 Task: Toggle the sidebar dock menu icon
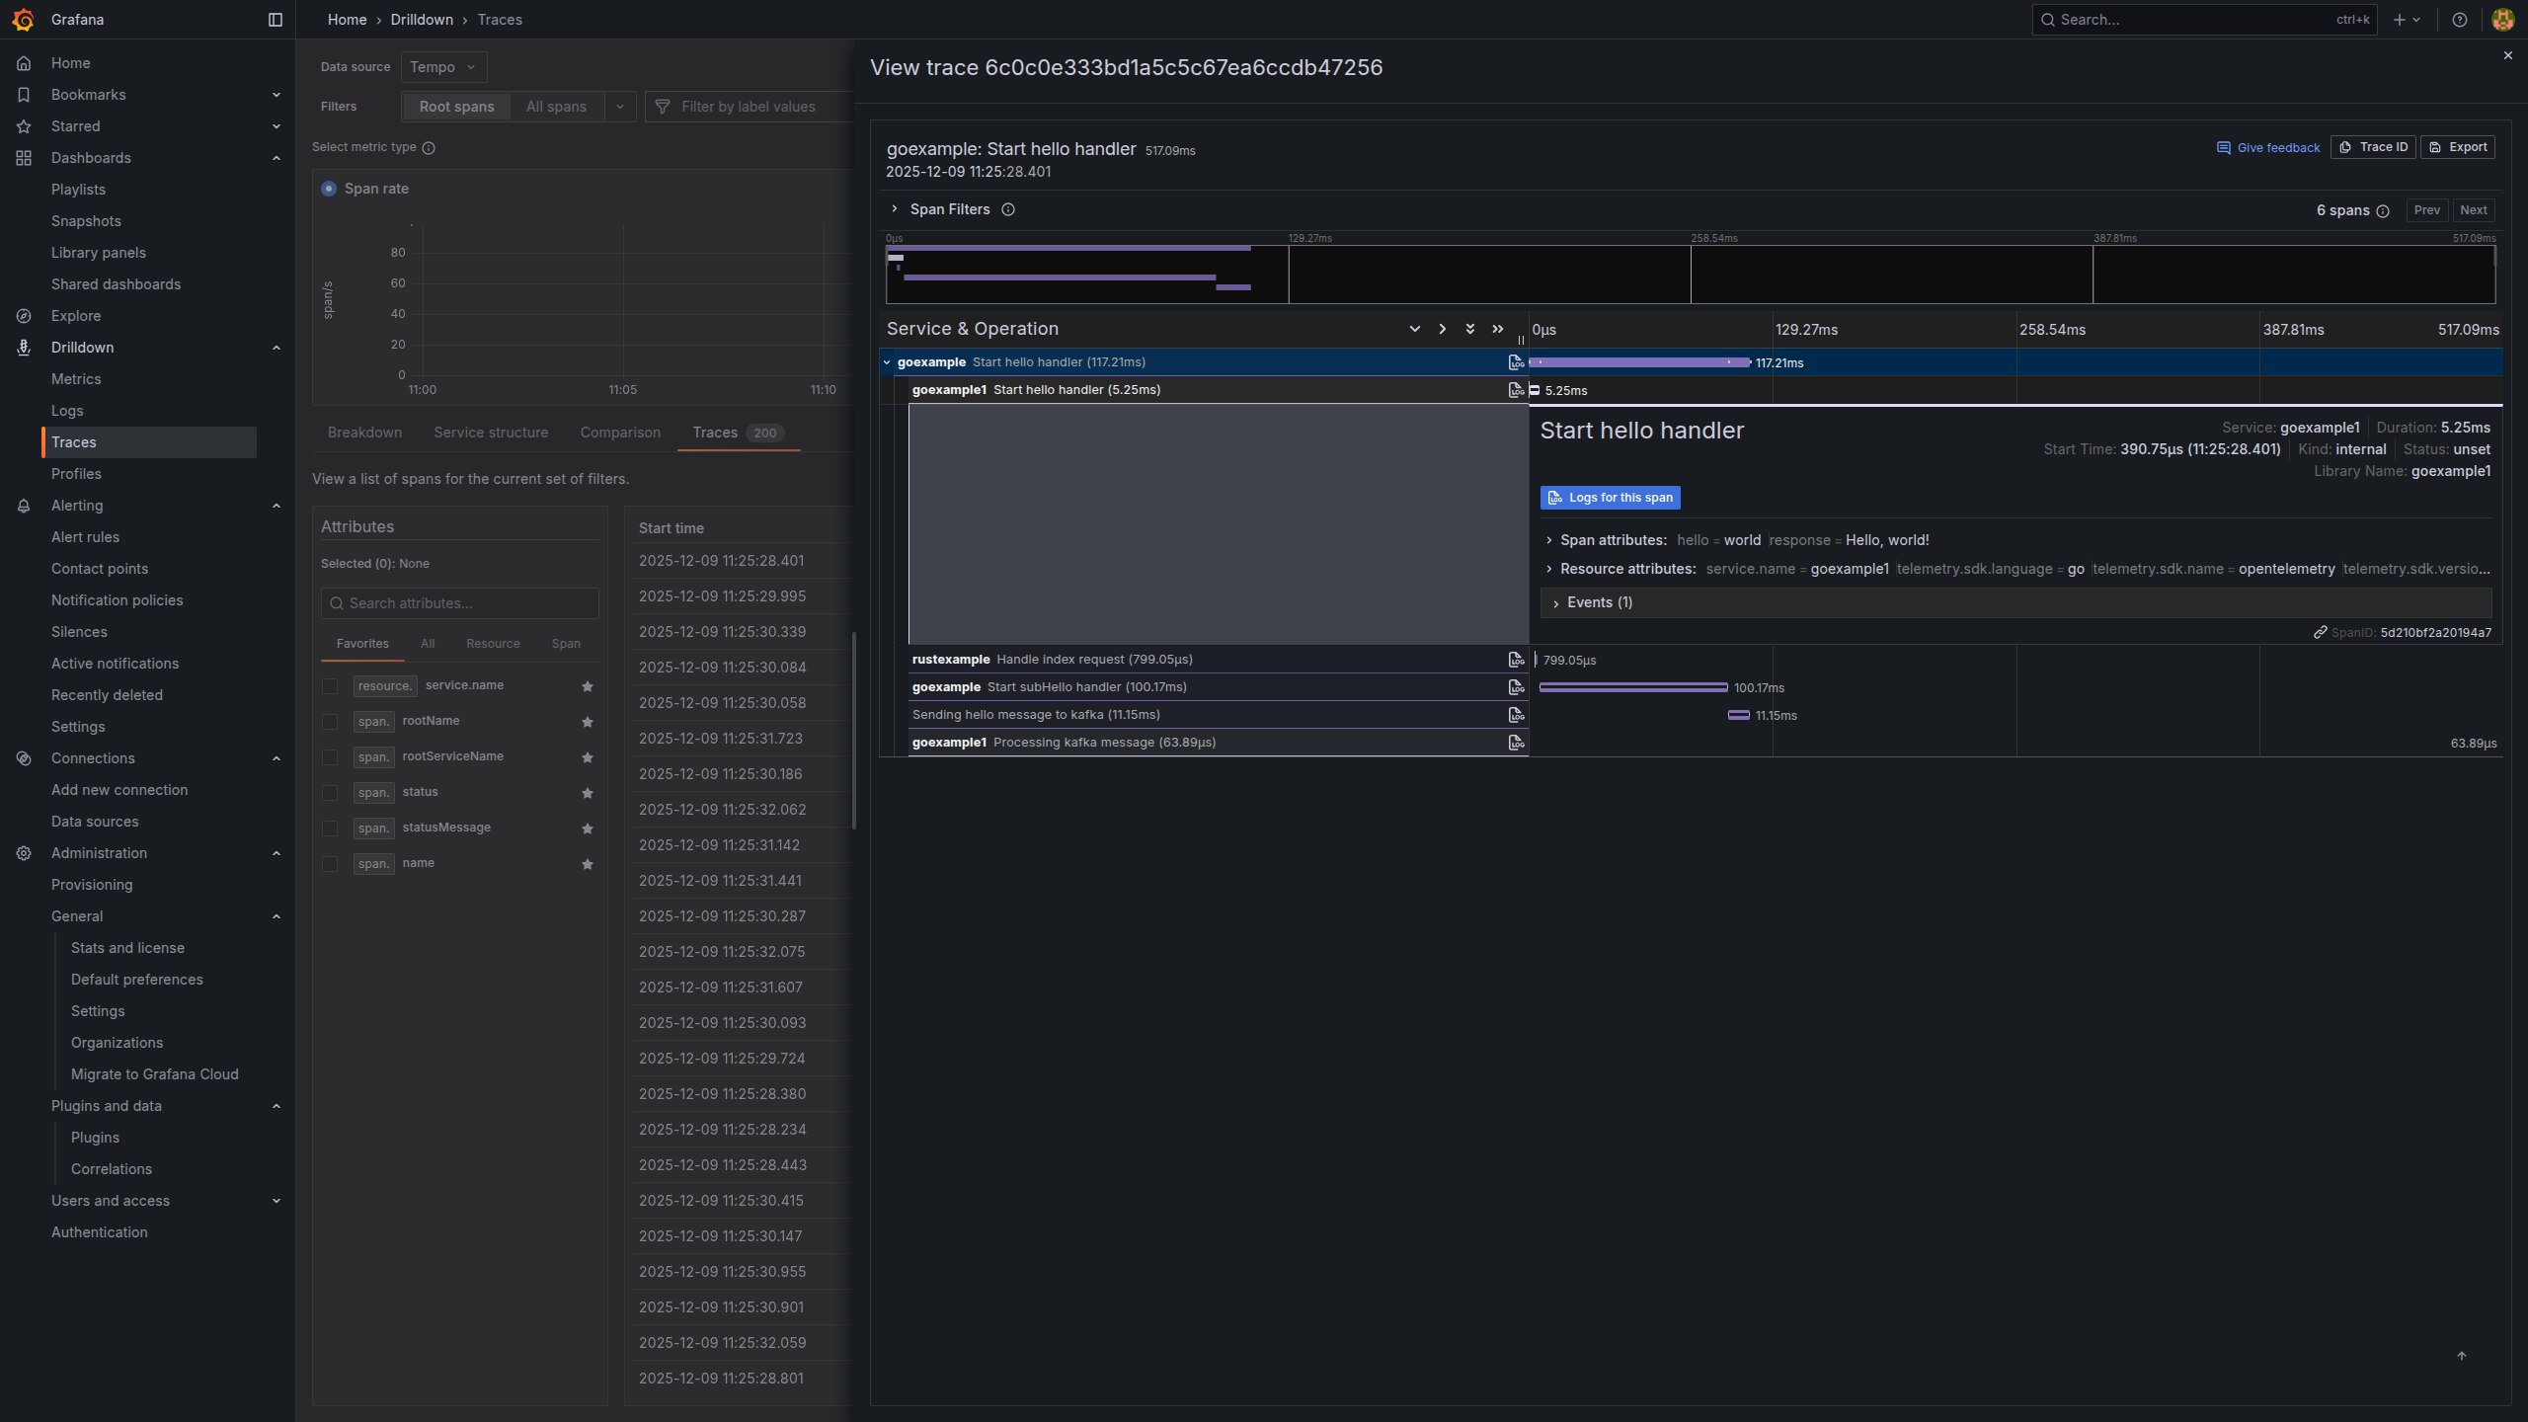(276, 20)
